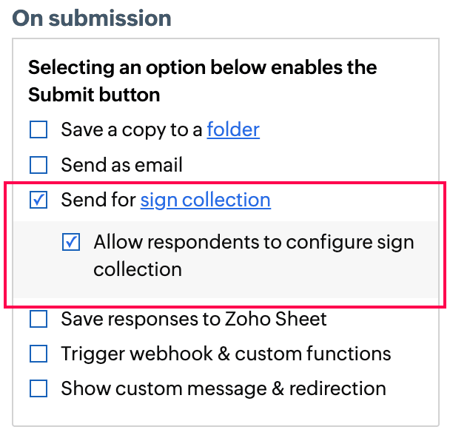The height and width of the screenshot is (438, 450).
Task: Click the words "Submit button" in the description
Action: pyautogui.click(x=94, y=95)
